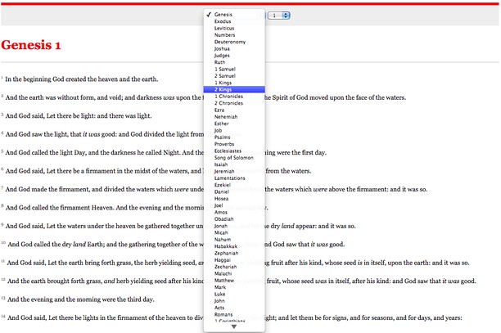The height and width of the screenshot is (333, 501).
Task: Select Habakkuk from the dropdown
Action: click(x=234, y=246)
